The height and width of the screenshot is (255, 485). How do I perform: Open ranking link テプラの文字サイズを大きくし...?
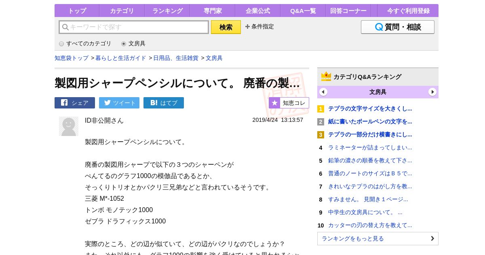click(370, 108)
